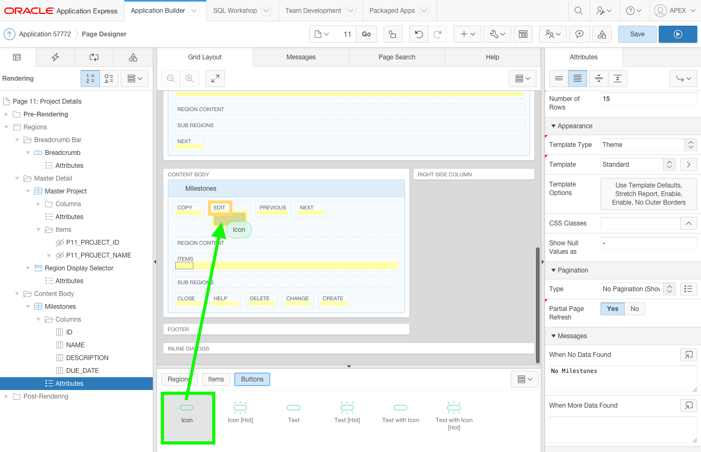
Task: Redo the last undone change
Action: 437,34
